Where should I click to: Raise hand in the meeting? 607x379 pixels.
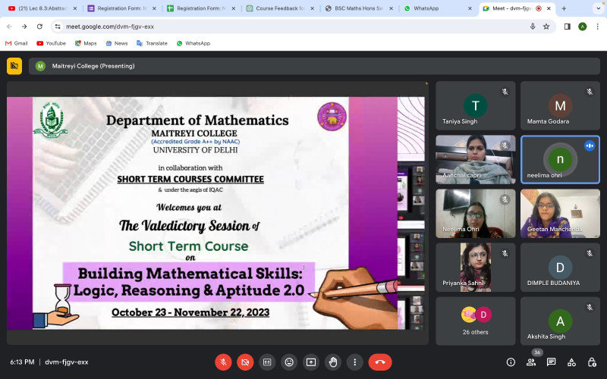click(x=333, y=362)
